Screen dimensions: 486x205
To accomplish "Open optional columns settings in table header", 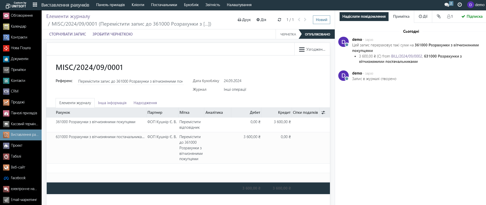I will [x=323, y=113].
